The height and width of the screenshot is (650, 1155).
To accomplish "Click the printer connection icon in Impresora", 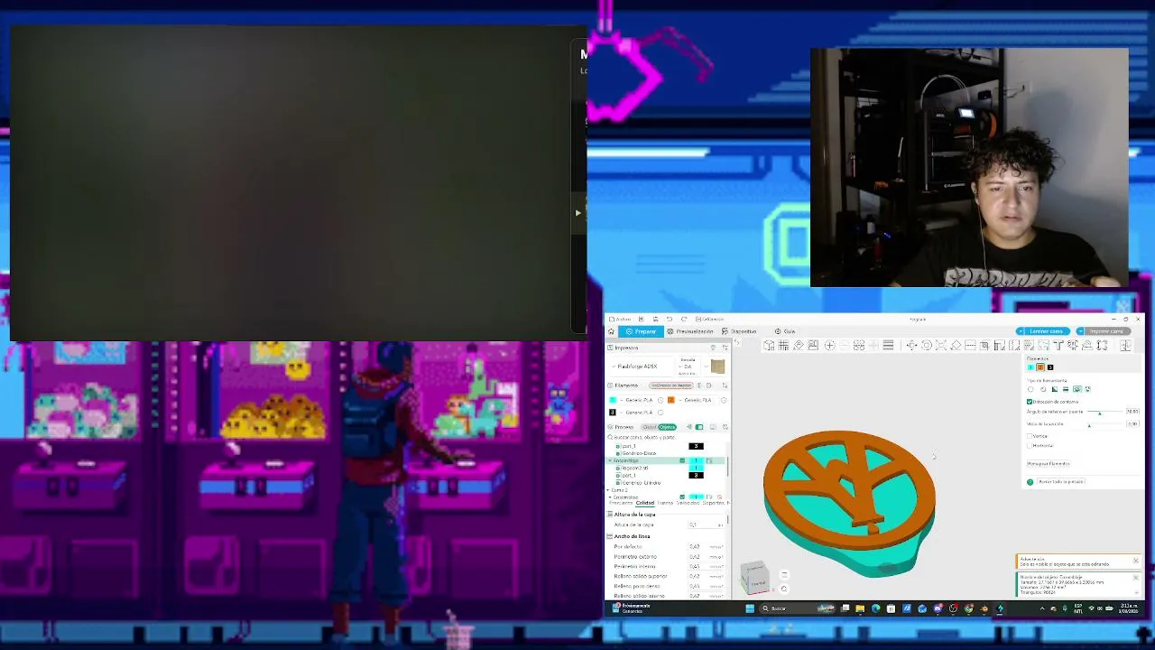I will click(713, 348).
